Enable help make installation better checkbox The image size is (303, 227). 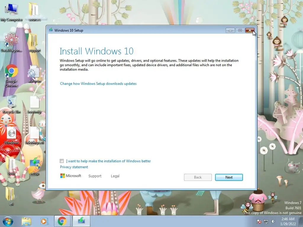[x=62, y=161]
